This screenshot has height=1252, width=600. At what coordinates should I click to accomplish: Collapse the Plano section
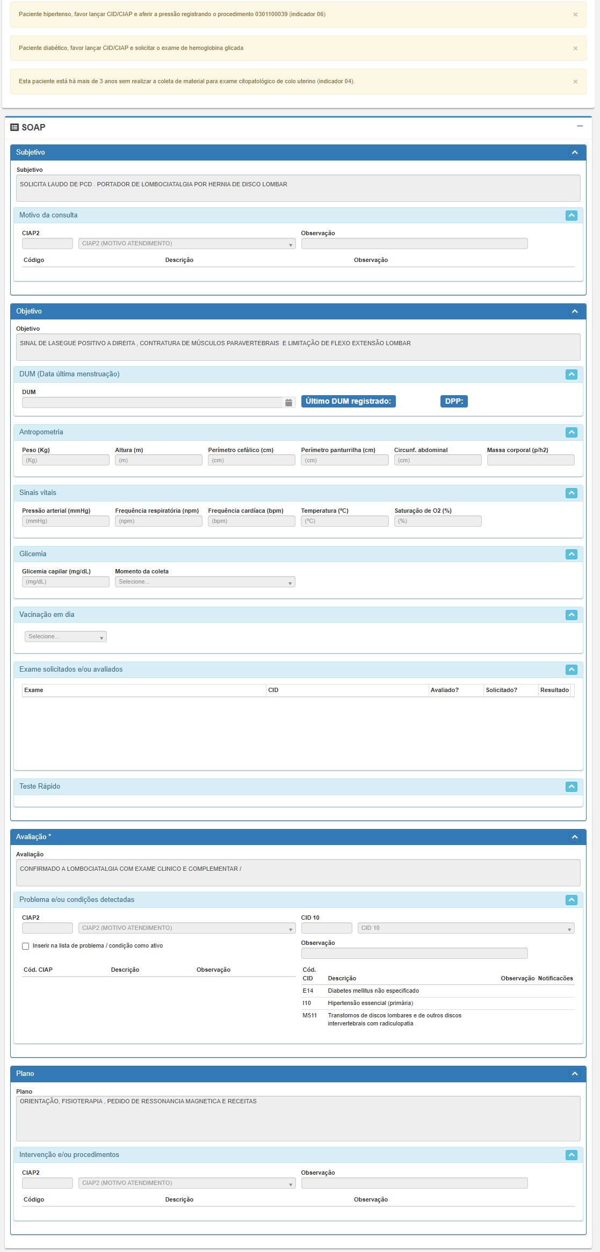point(575,1074)
